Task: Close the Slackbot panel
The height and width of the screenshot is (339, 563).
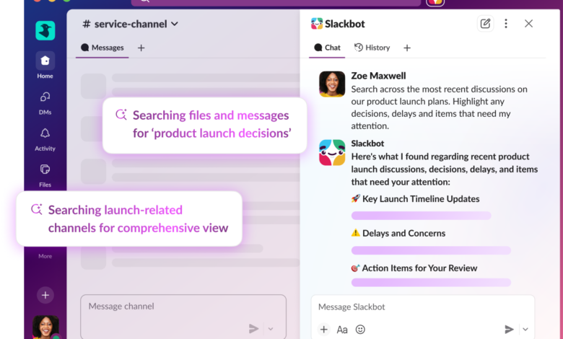Action: 528,24
